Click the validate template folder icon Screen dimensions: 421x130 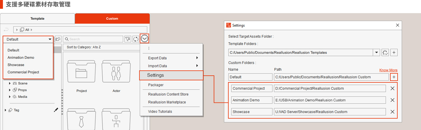point(385,53)
